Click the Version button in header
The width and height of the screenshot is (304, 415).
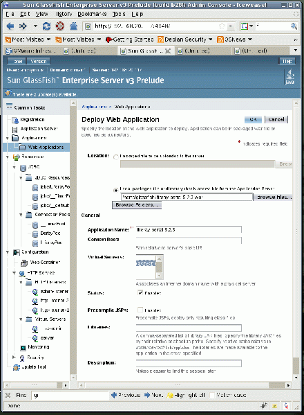[x=39, y=62]
